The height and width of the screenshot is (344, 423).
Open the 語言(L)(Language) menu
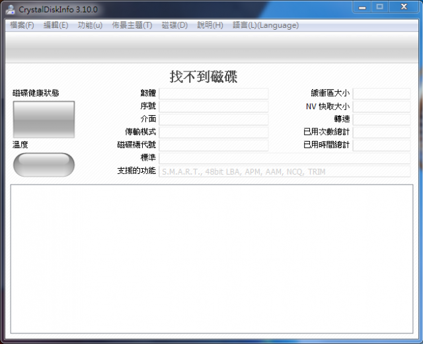[266, 25]
